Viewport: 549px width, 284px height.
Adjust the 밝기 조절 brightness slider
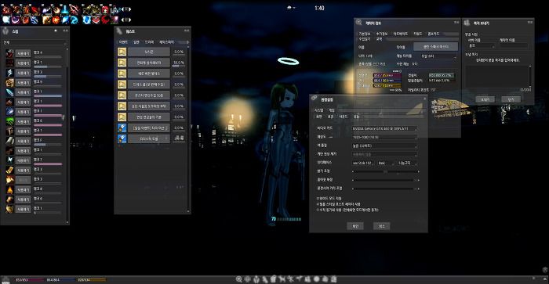(385, 171)
